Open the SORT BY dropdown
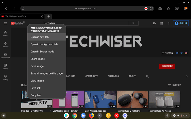This screenshot has width=191, height=119. [174, 85]
